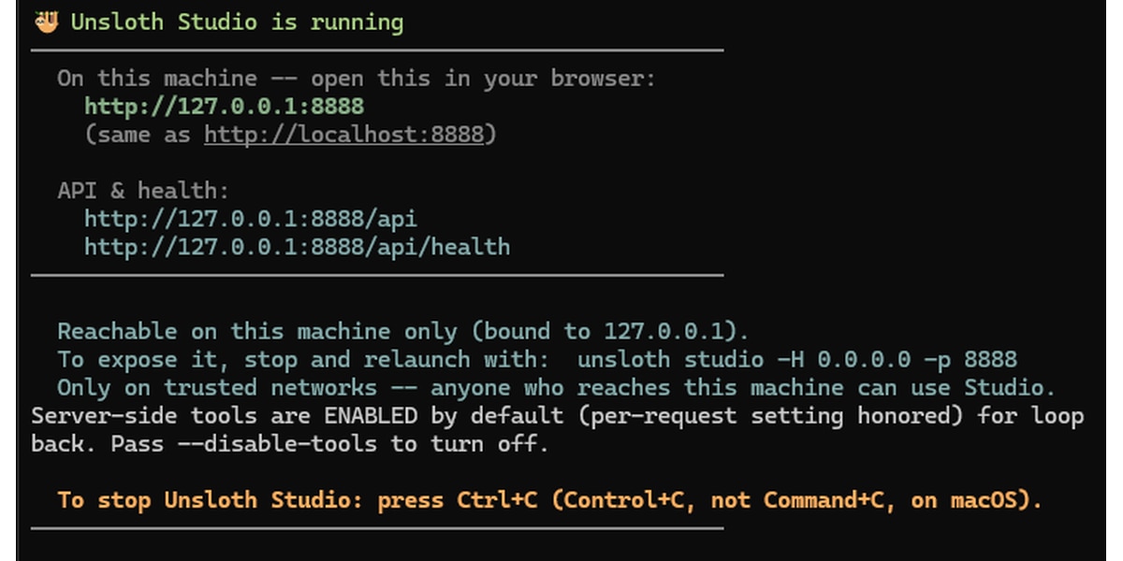
Task: Click the 'API & health:' label
Action: coord(143,191)
